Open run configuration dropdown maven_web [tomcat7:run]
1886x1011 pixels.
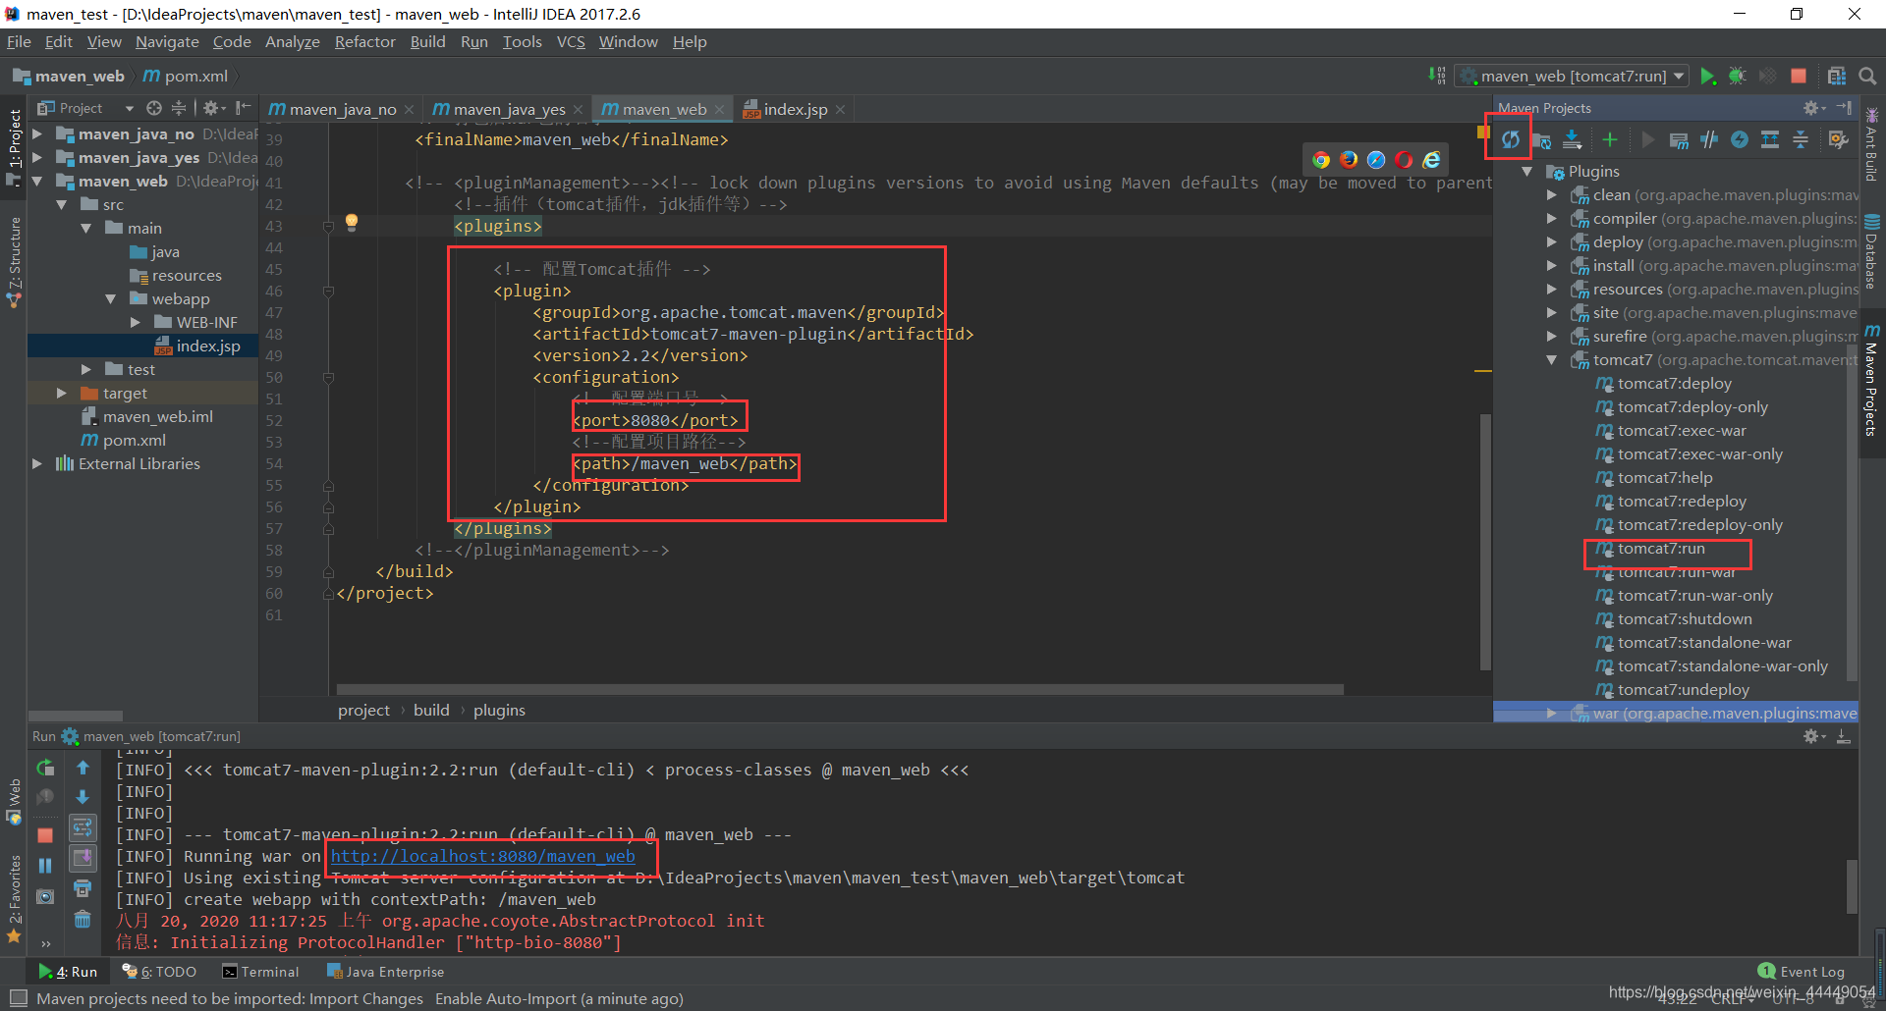[1573, 76]
